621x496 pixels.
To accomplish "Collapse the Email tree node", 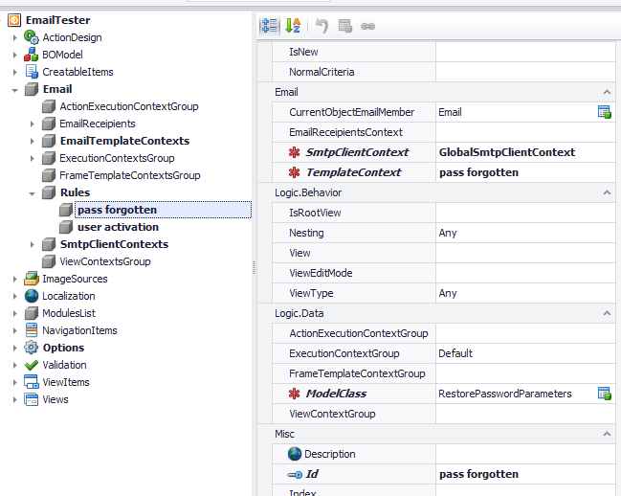I will [15, 90].
